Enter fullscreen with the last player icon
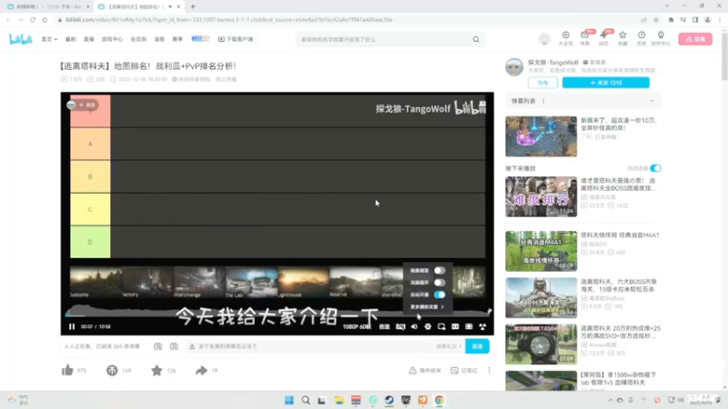 pos(482,326)
